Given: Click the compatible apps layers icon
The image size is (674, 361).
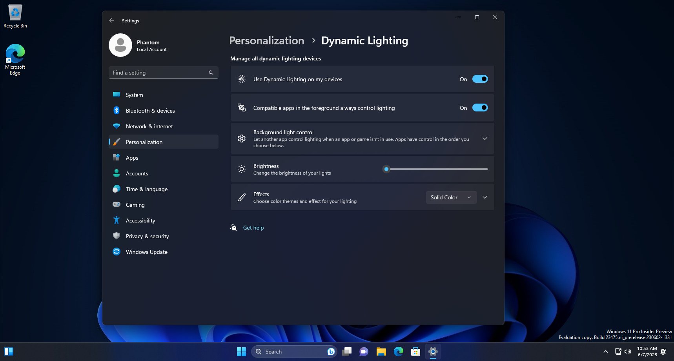Looking at the screenshot, I should 242,108.
